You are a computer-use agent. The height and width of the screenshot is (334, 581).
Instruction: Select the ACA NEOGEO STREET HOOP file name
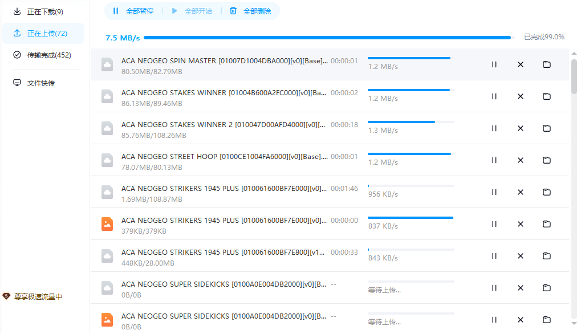[225, 156]
